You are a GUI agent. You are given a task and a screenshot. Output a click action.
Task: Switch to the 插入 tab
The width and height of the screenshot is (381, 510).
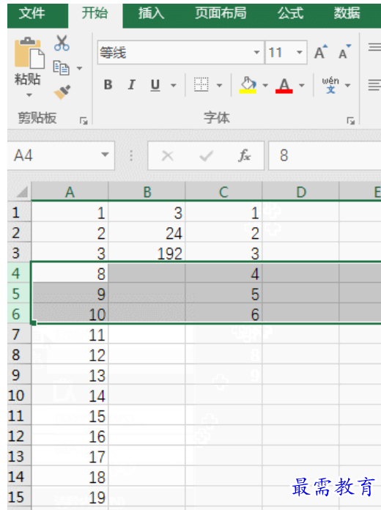[151, 13]
